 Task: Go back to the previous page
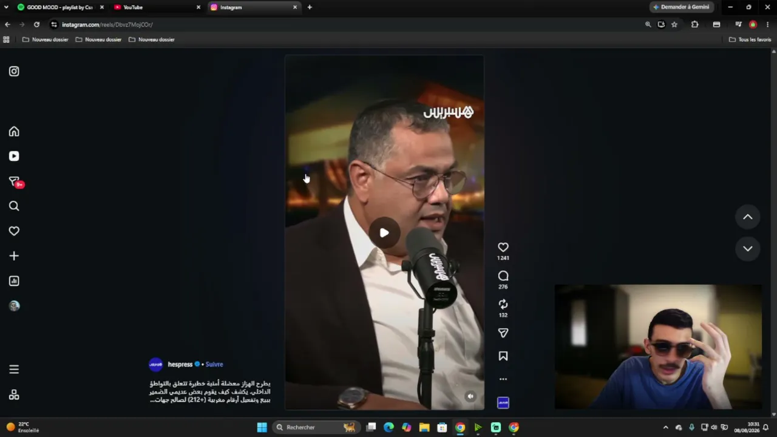[x=7, y=24]
